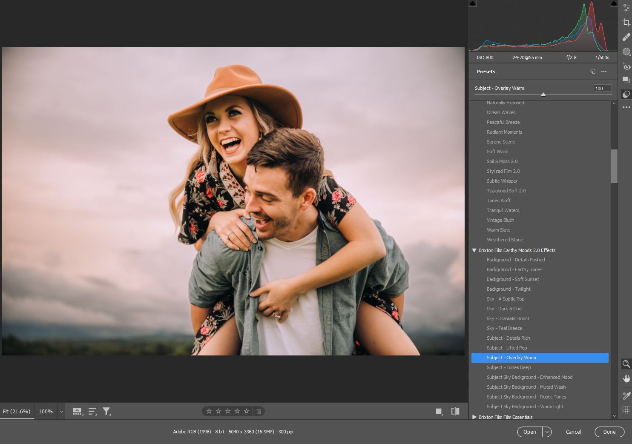Toggle highlight clipping warning in histogram
632x444 pixels.
pos(614,3)
